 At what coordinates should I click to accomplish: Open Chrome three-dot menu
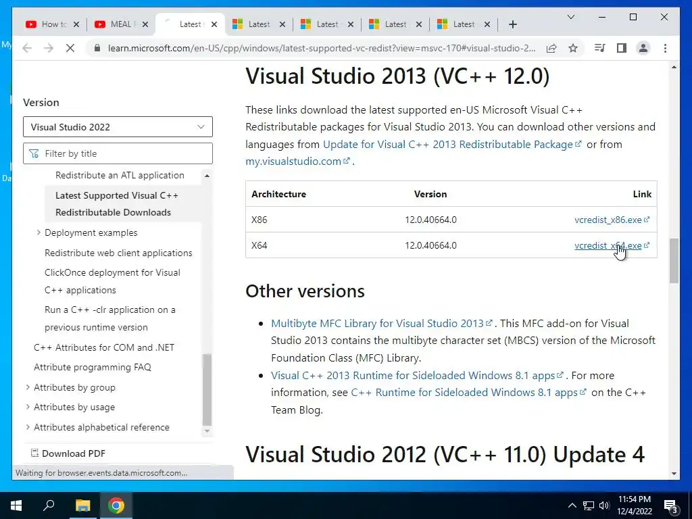point(665,48)
